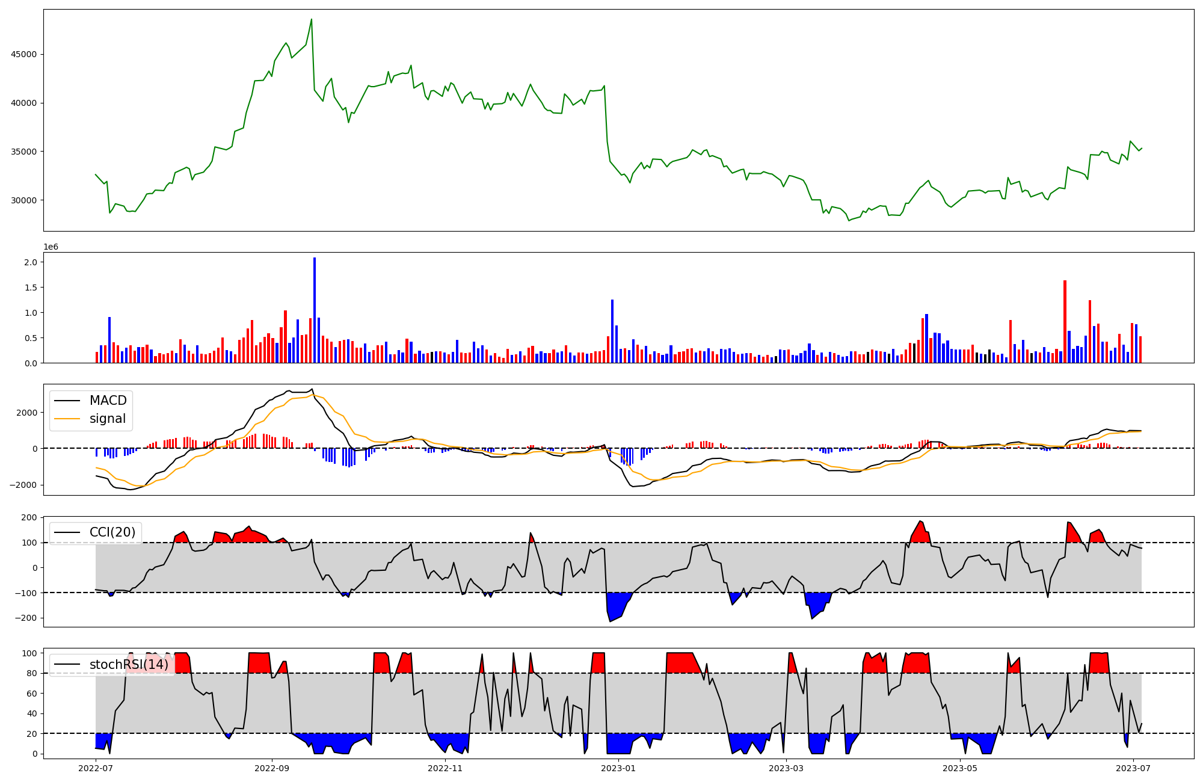
Task: Click the 2023-05 x-axis date label
Action: (x=960, y=768)
